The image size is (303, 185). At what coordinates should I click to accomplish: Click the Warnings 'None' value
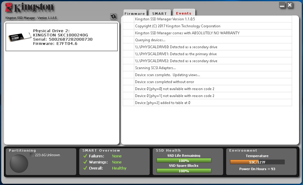(x=117, y=162)
